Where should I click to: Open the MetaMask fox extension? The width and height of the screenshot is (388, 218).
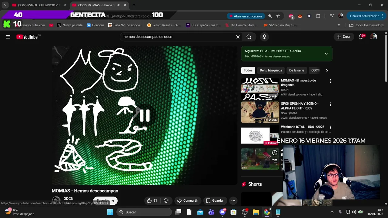tap(300, 16)
